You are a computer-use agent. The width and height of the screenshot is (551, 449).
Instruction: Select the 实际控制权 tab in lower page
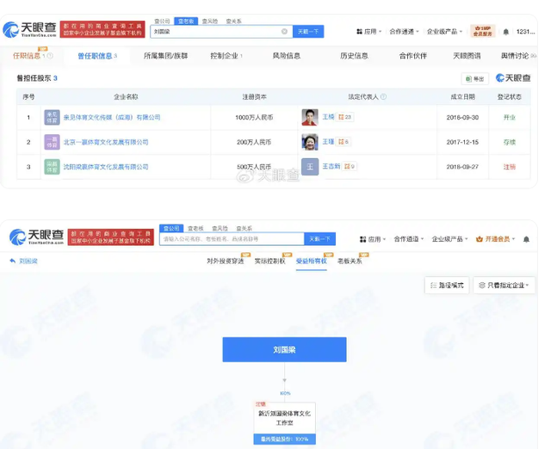click(269, 261)
